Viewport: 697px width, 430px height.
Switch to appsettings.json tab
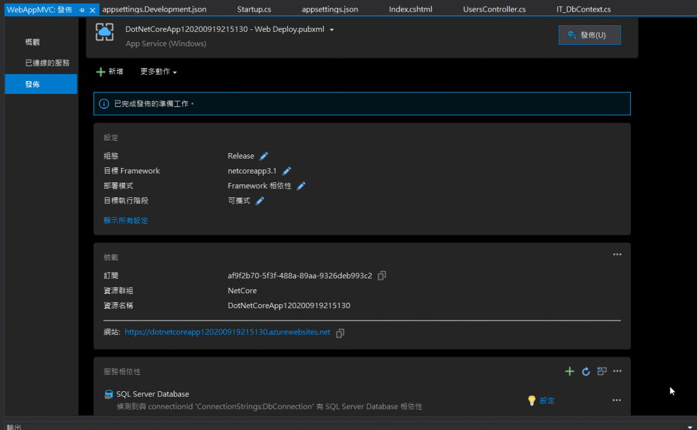point(330,10)
